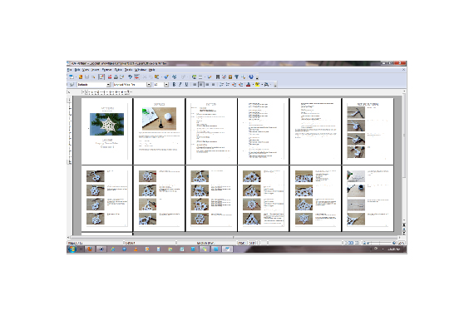
Task: Click the insert mode field in status bar
Action: [242, 243]
